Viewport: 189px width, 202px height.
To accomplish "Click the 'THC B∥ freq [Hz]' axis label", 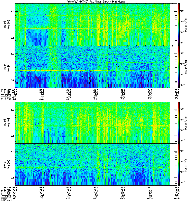I will pyautogui.click(x=7, y=164).
